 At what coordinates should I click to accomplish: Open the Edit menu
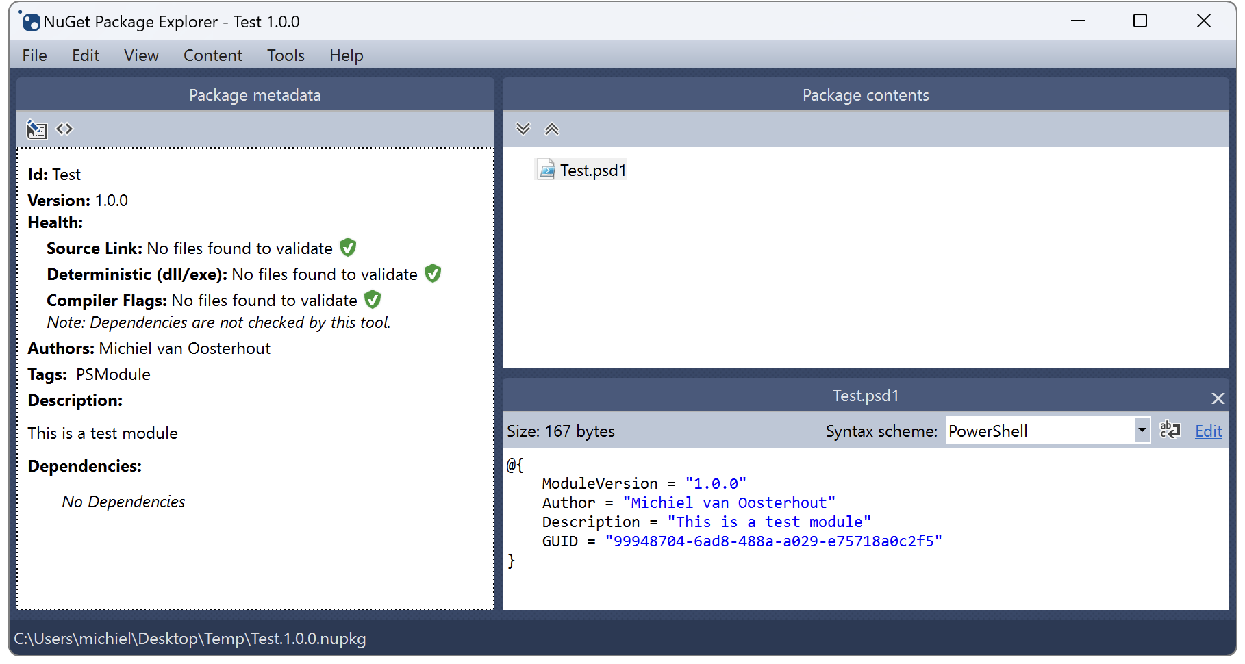tap(86, 55)
